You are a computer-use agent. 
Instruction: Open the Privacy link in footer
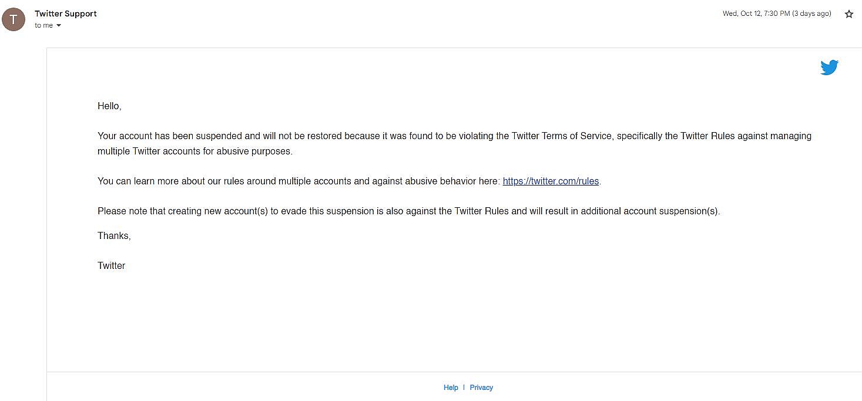click(x=481, y=387)
